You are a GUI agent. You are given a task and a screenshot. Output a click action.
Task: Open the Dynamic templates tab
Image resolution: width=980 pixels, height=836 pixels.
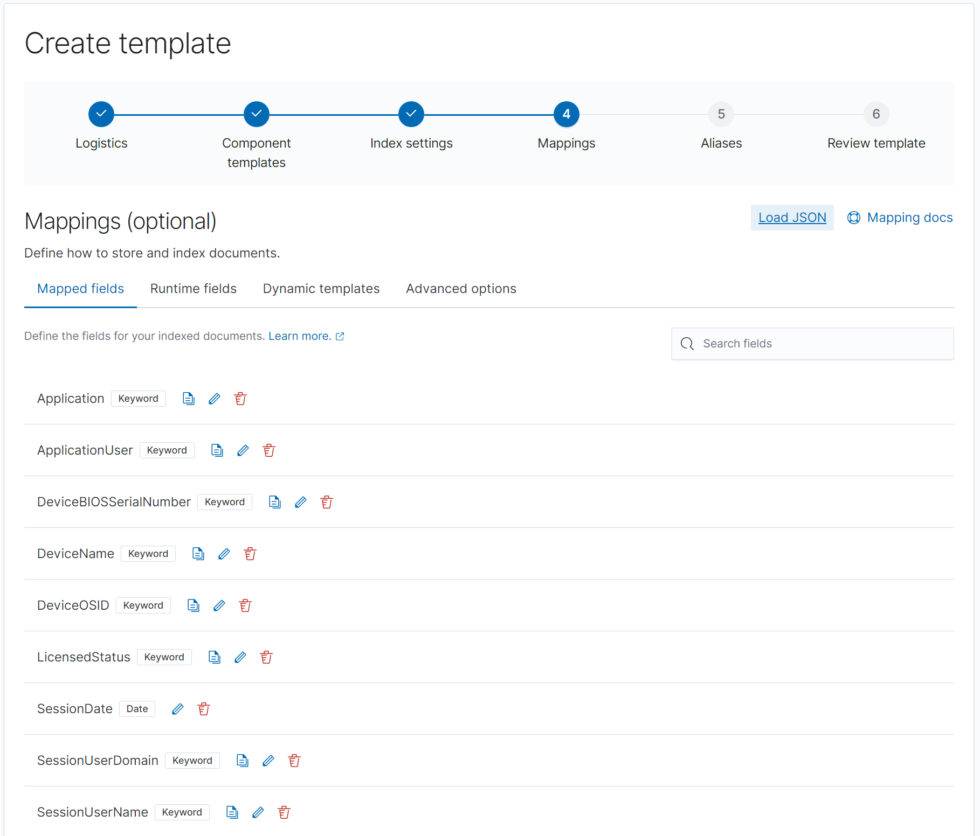pyautogui.click(x=321, y=289)
